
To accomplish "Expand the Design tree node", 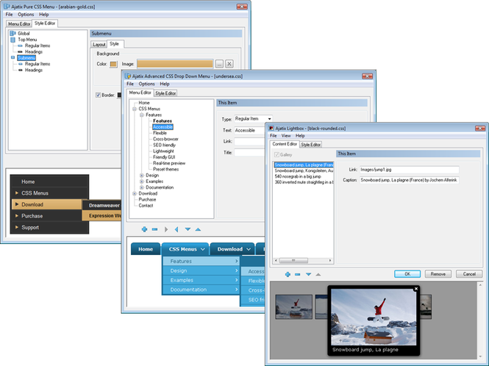I will [x=142, y=176].
